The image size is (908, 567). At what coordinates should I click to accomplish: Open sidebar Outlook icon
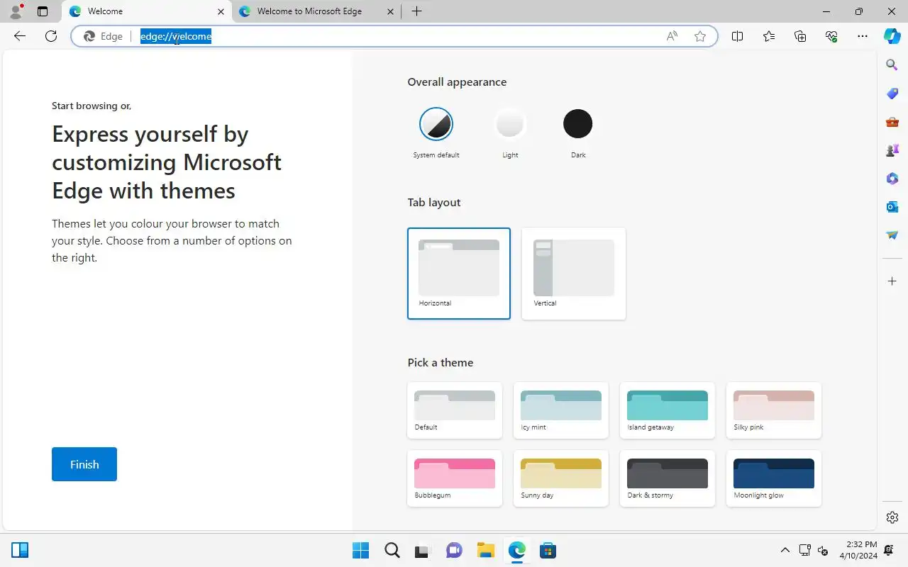[892, 207]
